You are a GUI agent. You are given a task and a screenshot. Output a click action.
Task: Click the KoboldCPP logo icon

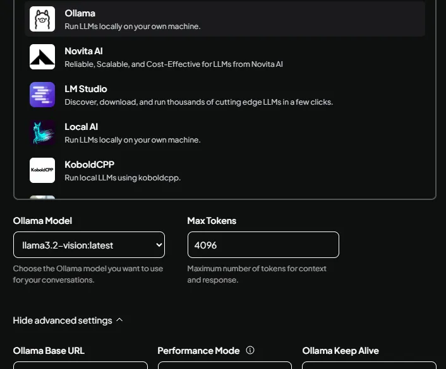coord(42,170)
